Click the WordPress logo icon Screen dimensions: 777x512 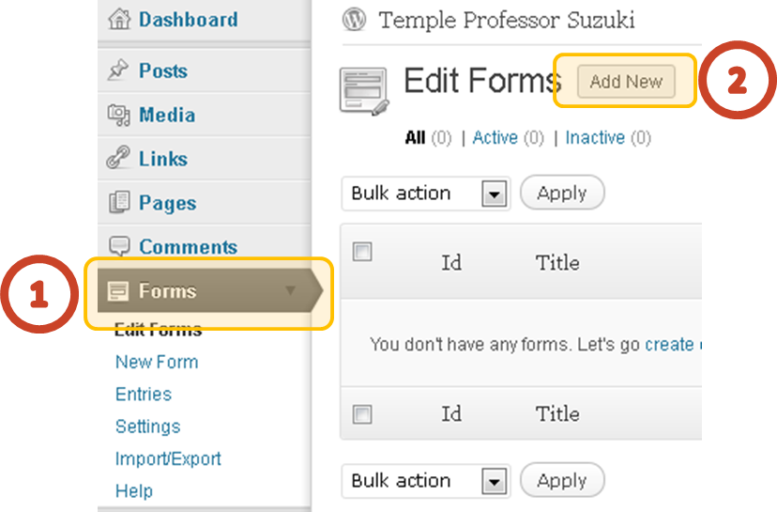coord(354,20)
